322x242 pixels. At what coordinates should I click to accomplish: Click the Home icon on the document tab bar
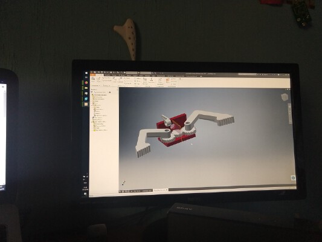click(x=120, y=191)
